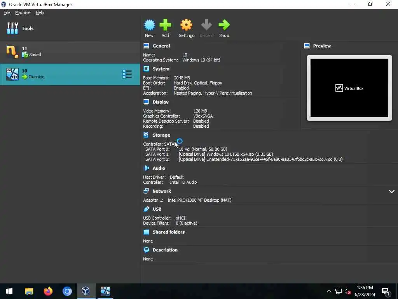Click the Network section icon

[x=146, y=191]
